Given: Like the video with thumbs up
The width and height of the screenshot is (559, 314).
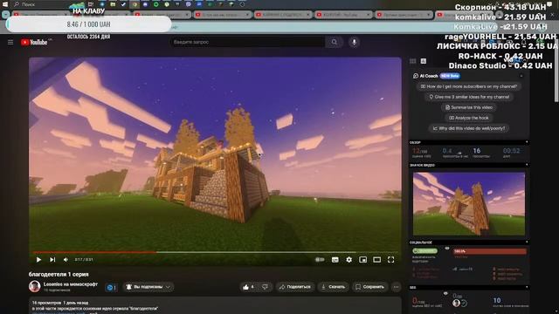Looking at the screenshot, I should (248, 287).
